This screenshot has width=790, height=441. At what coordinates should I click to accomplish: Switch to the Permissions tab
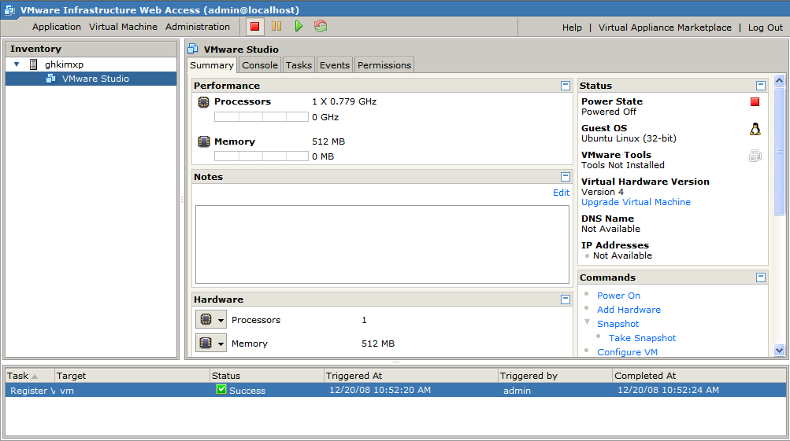384,65
